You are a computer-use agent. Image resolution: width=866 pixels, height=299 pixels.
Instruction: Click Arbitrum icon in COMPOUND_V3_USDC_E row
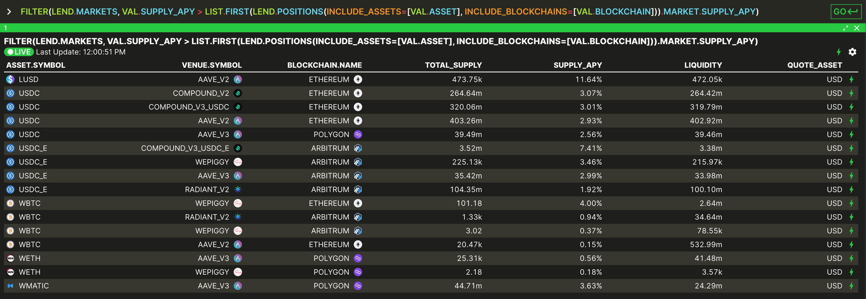tap(358, 148)
